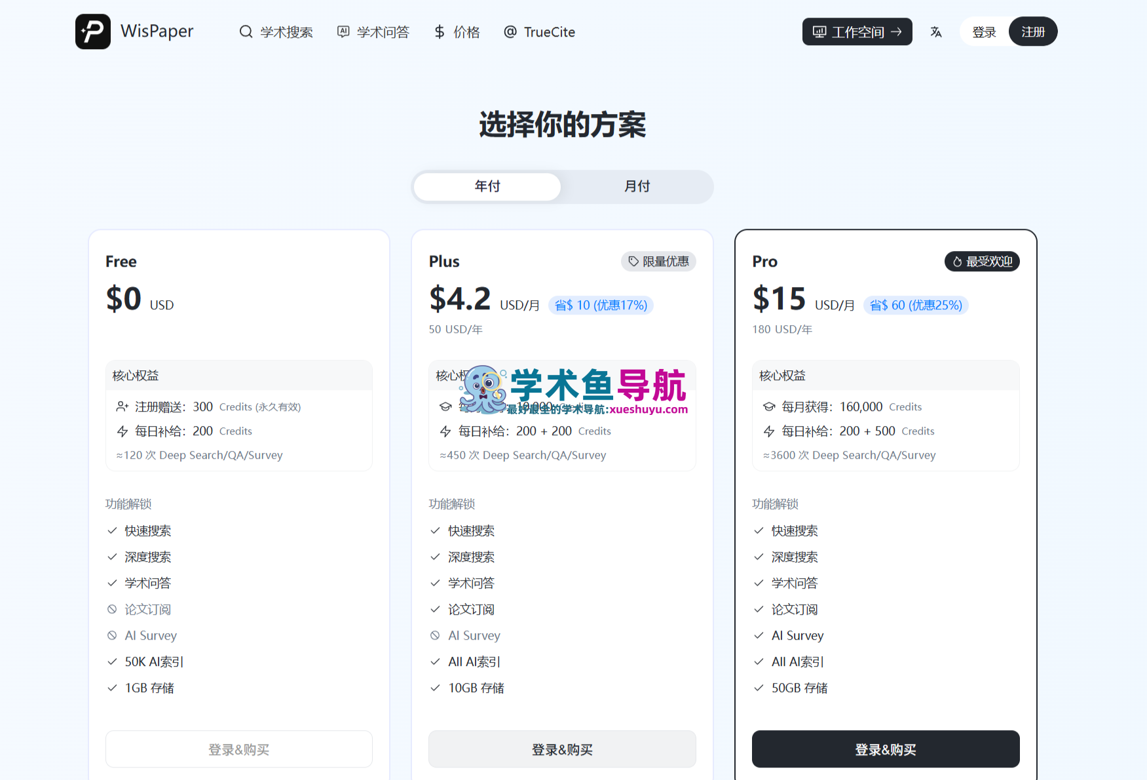Click the Free plan $0 price
This screenshot has height=780, width=1147.
tap(123, 299)
